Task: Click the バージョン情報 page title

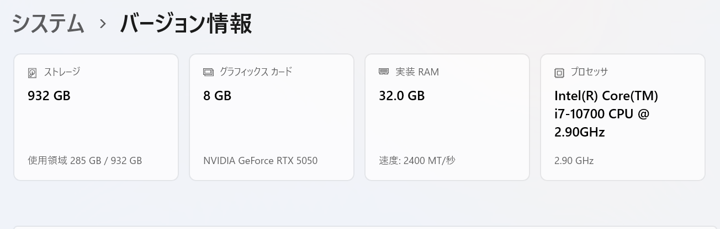Action: [x=186, y=24]
